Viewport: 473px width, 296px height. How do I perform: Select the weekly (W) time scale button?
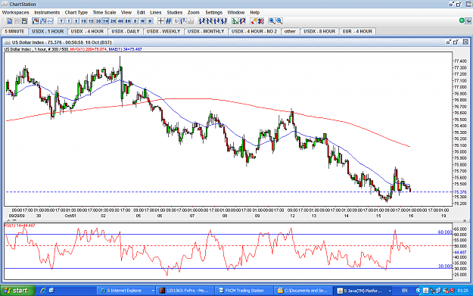click(142, 21)
